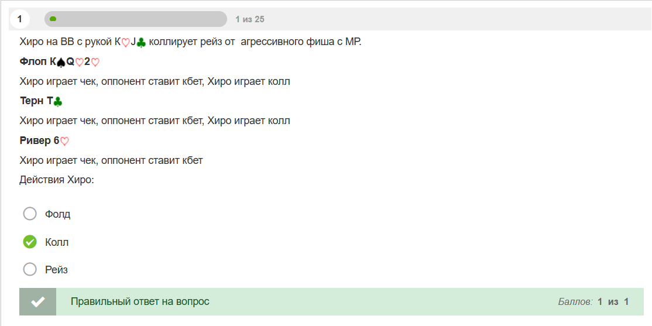Click the question number 1 badge
Viewport: 652px width, 326px height.
19,19
